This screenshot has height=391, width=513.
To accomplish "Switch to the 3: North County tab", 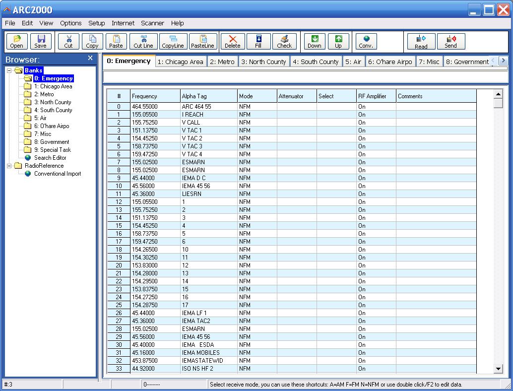I will (x=263, y=62).
